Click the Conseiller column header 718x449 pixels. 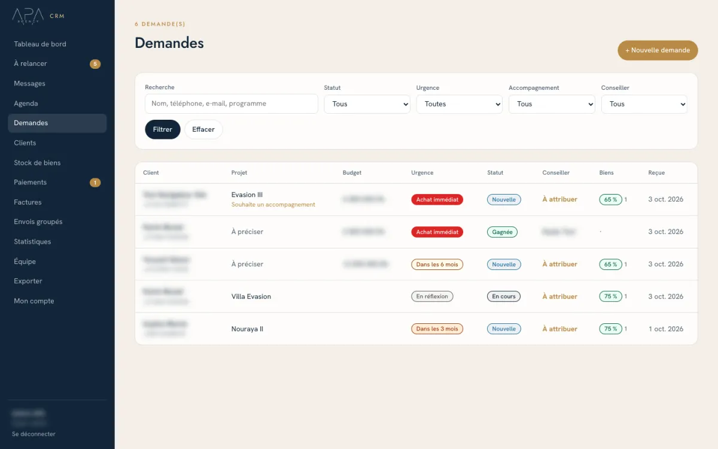(556, 172)
